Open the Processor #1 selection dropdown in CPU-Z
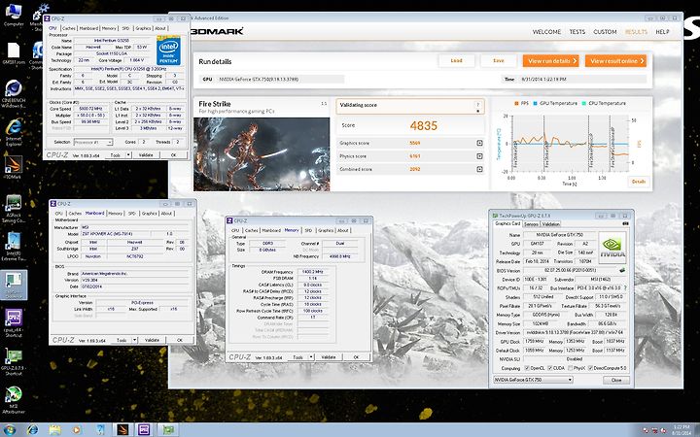Screen dimensions: 700x437 tap(93, 142)
